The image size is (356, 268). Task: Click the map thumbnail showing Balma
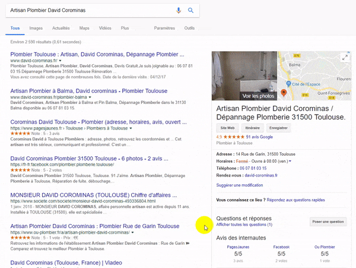pos(314,75)
